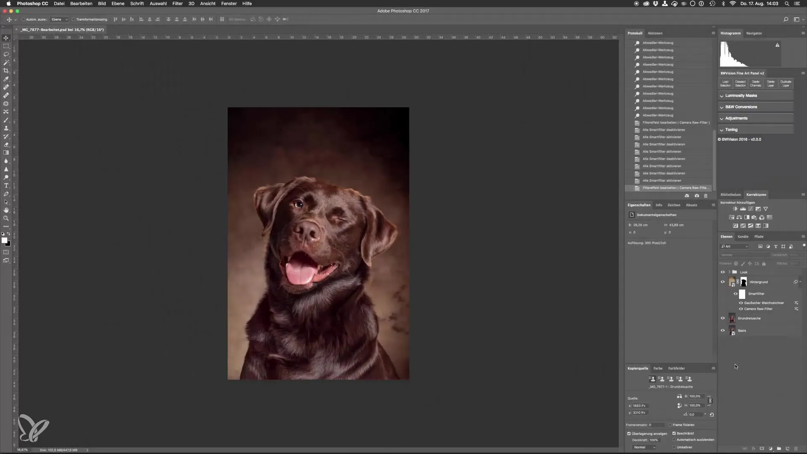
Task: Open the Filter menu
Action: point(177,3)
